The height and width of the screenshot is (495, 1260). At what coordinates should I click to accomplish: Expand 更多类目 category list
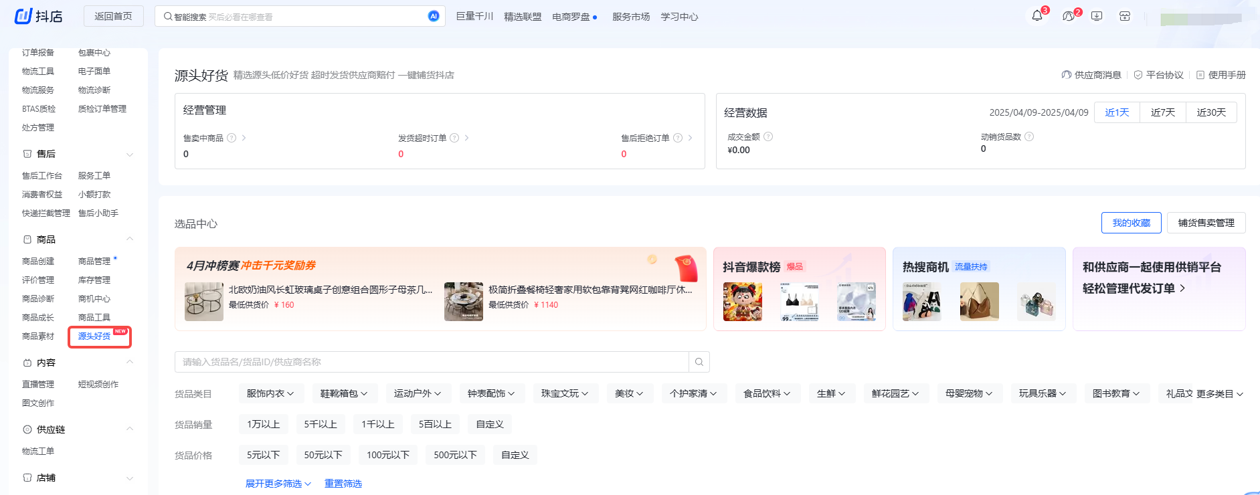(1220, 394)
